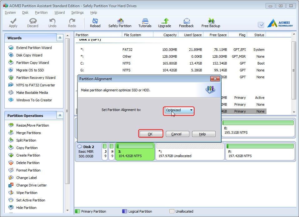The width and height of the screenshot is (299, 217).
Task: Select the Undo toolbar icon
Action: (52, 22)
